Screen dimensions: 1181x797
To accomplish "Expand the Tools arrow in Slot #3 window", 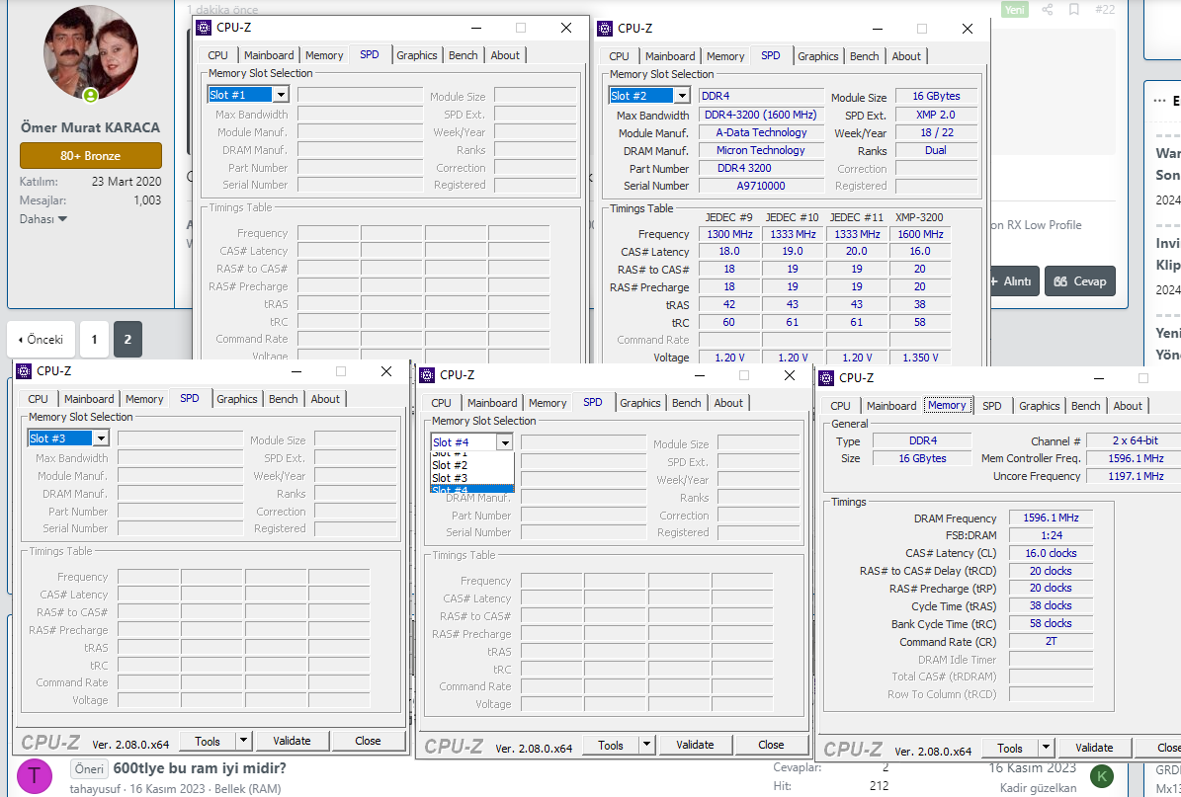I will (x=243, y=741).
